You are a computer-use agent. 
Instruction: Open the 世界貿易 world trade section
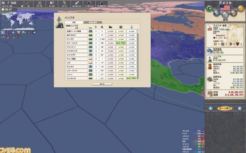coord(225,51)
